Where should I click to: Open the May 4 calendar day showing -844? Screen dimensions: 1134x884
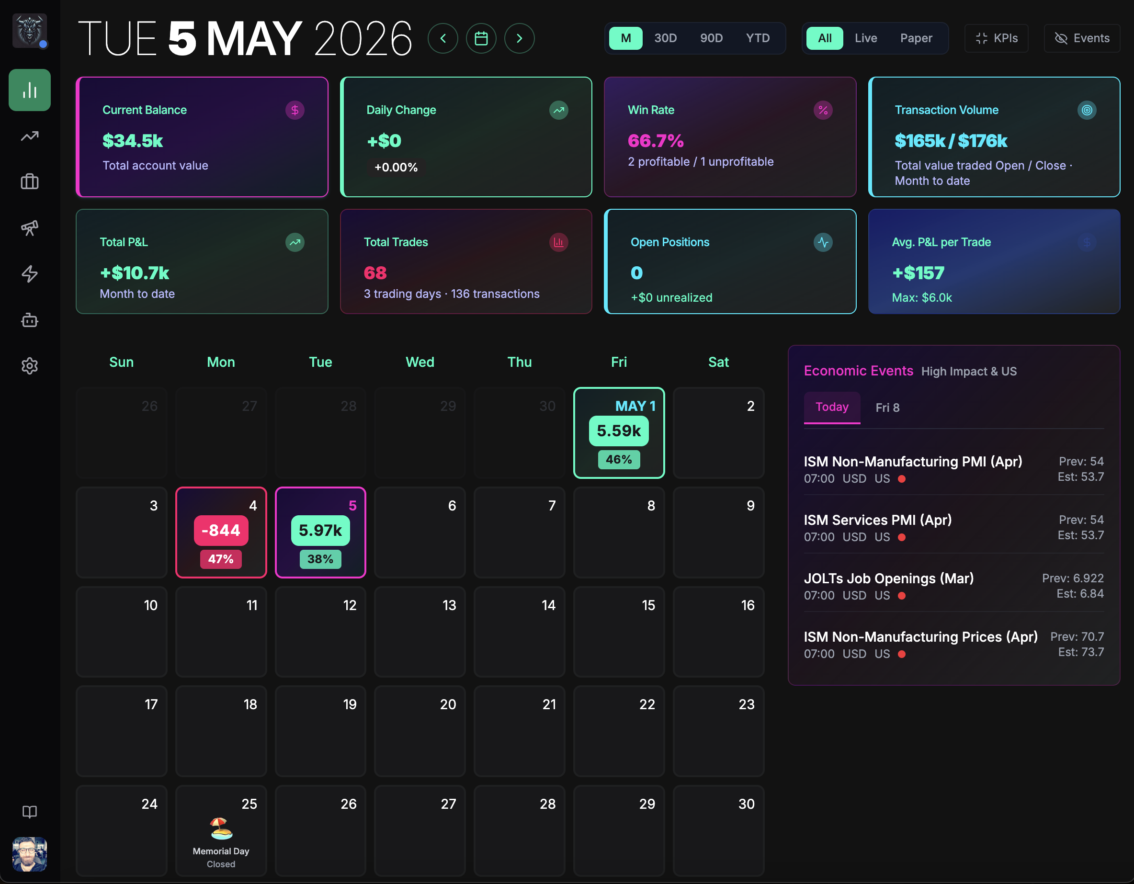pyautogui.click(x=221, y=533)
